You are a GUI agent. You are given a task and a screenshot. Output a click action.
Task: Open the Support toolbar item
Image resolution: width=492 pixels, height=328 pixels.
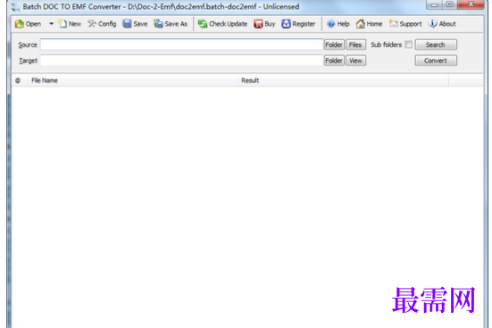[x=405, y=24]
